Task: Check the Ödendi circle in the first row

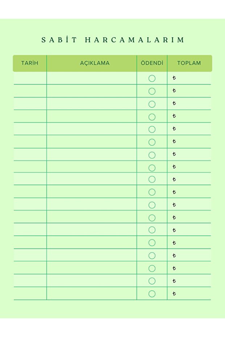Action: [x=152, y=78]
